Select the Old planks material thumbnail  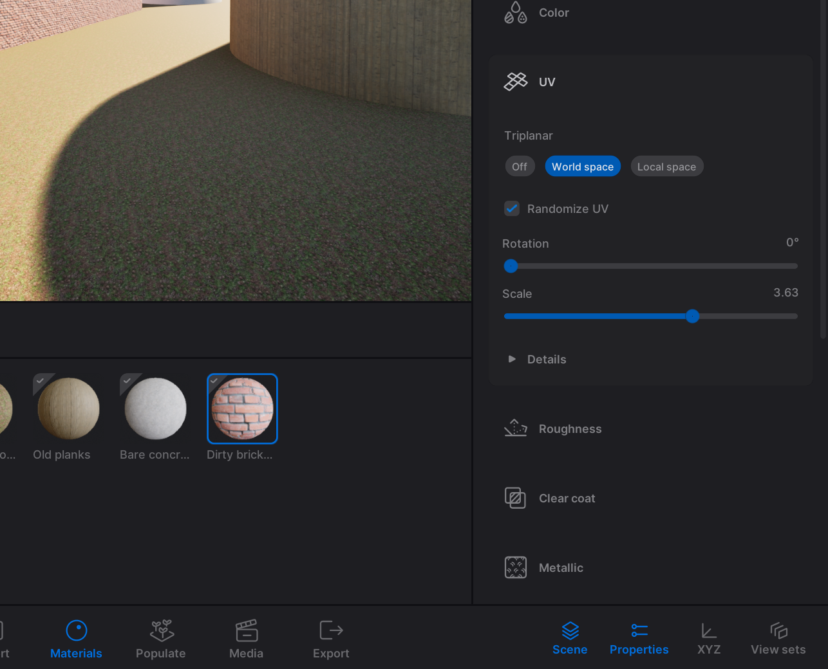[x=68, y=408]
